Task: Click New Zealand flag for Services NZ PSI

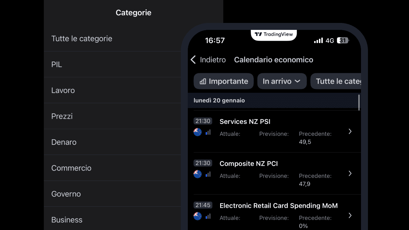Action: click(x=198, y=132)
